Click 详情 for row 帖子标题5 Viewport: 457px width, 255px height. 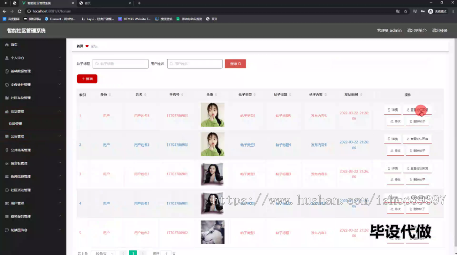coord(393,110)
